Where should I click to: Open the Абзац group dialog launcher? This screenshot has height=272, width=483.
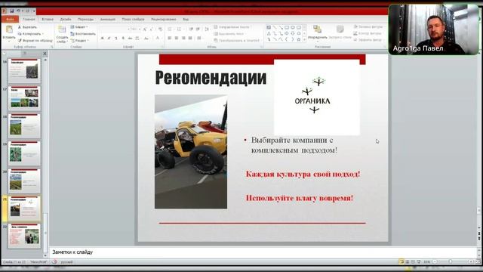pos(262,47)
